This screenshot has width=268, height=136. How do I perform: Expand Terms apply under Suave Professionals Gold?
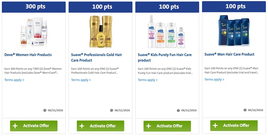(81, 80)
